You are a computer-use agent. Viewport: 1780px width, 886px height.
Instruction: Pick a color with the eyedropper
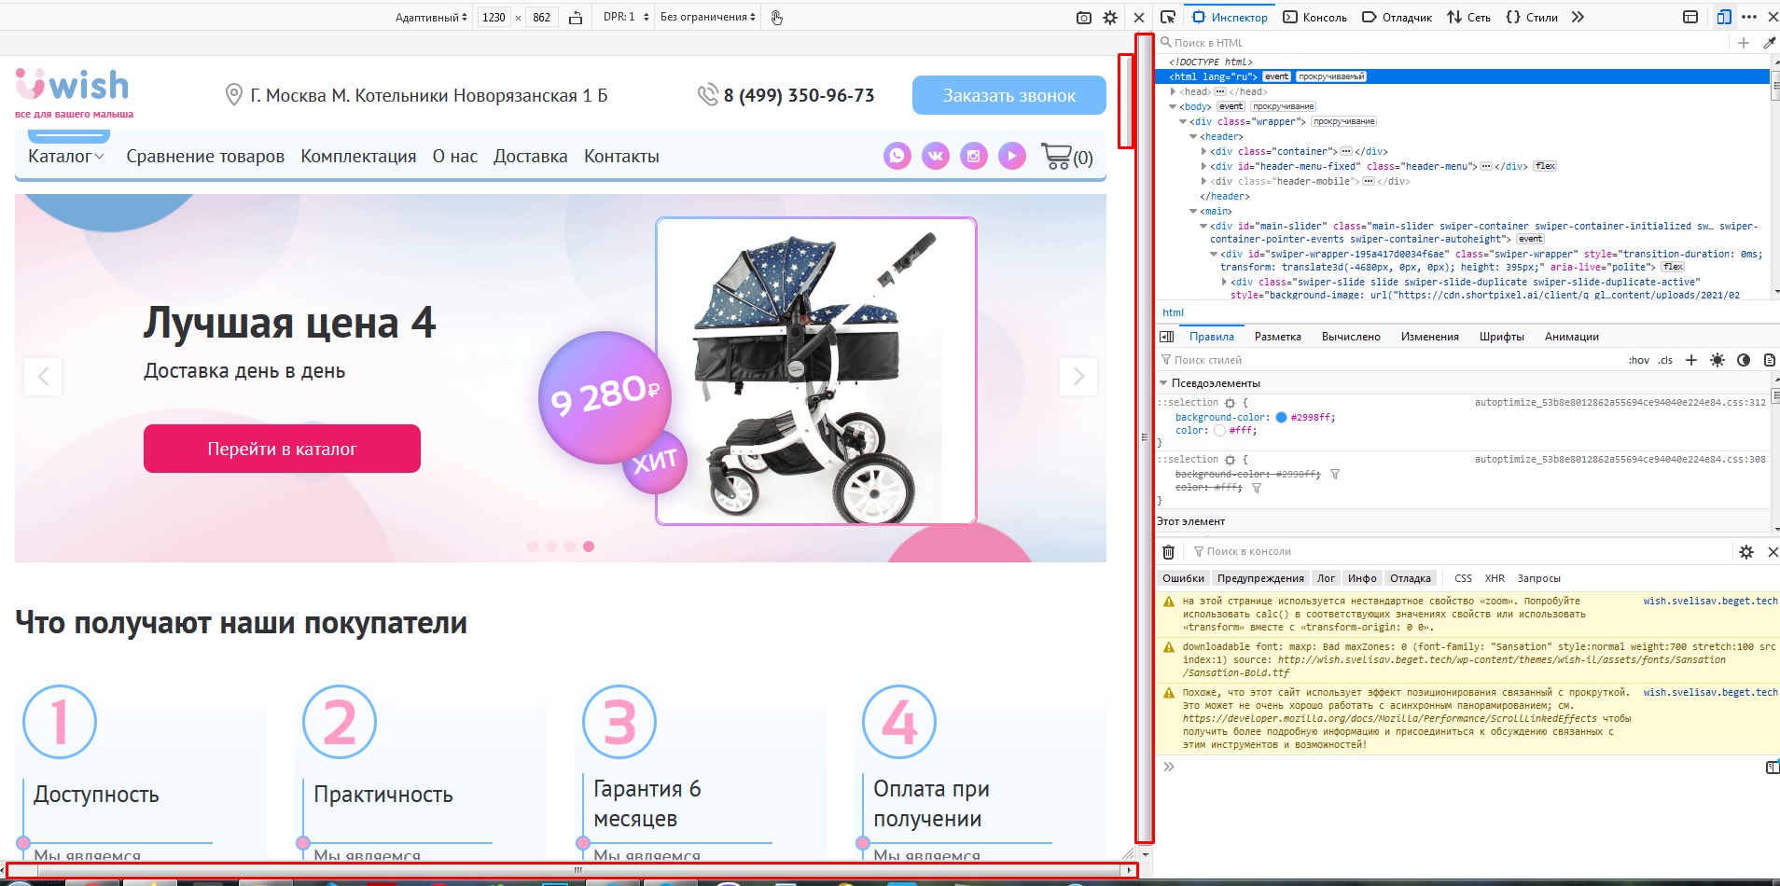click(1769, 43)
